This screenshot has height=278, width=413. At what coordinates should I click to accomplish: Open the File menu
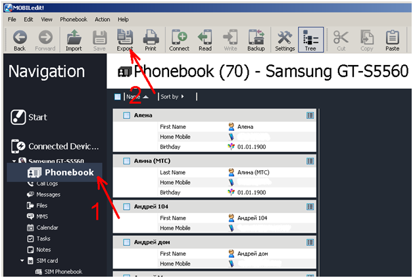pyautogui.click(x=12, y=20)
